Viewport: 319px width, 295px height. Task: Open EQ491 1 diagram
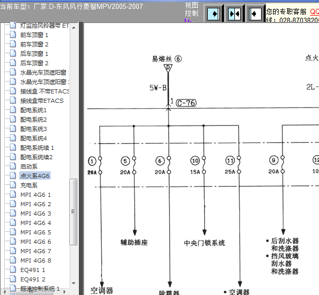coord(33,270)
